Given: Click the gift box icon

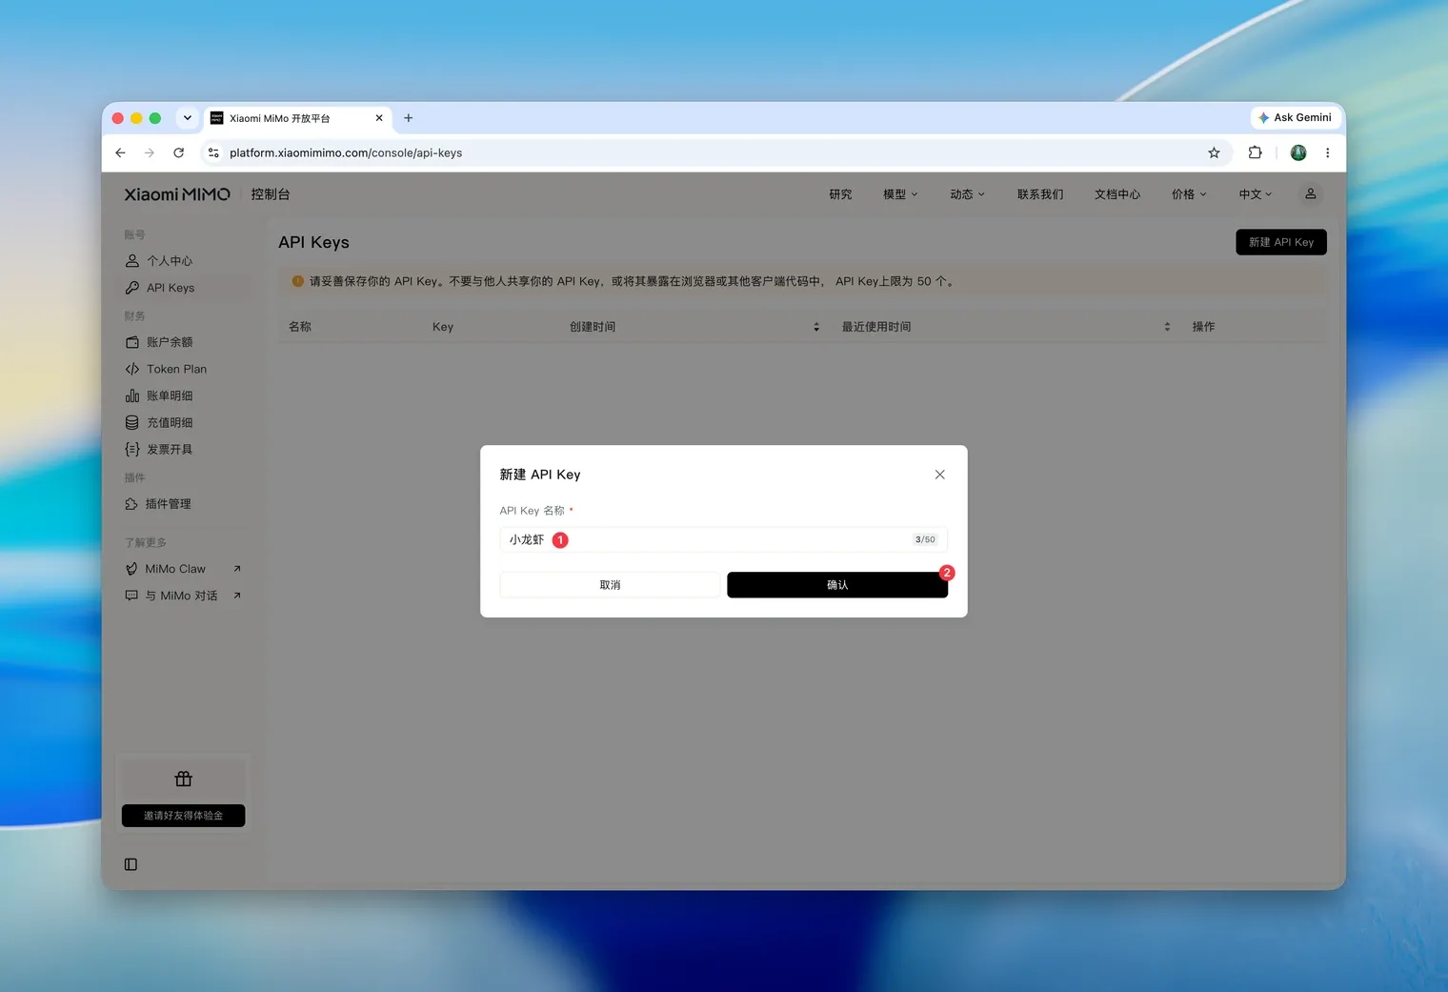Looking at the screenshot, I should click(184, 779).
